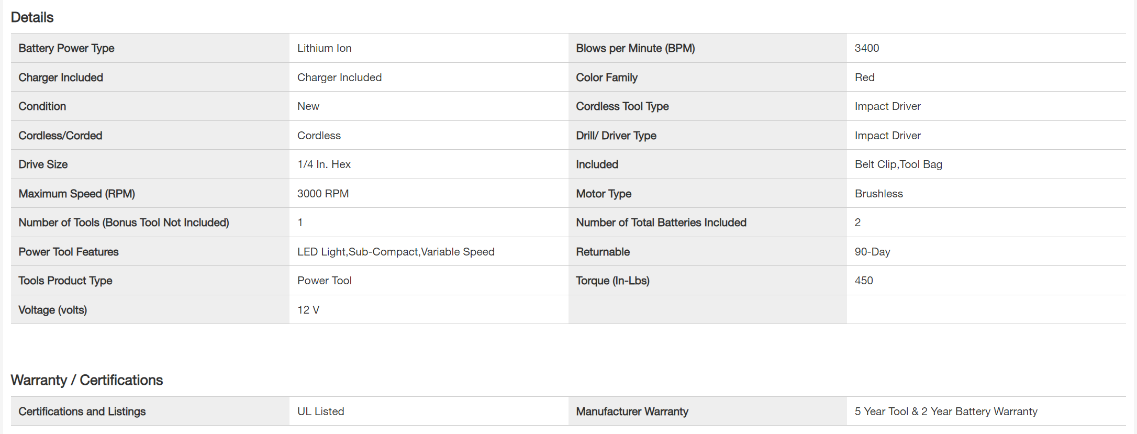Click the Charger Included value text
1137x434 pixels.
coord(339,77)
